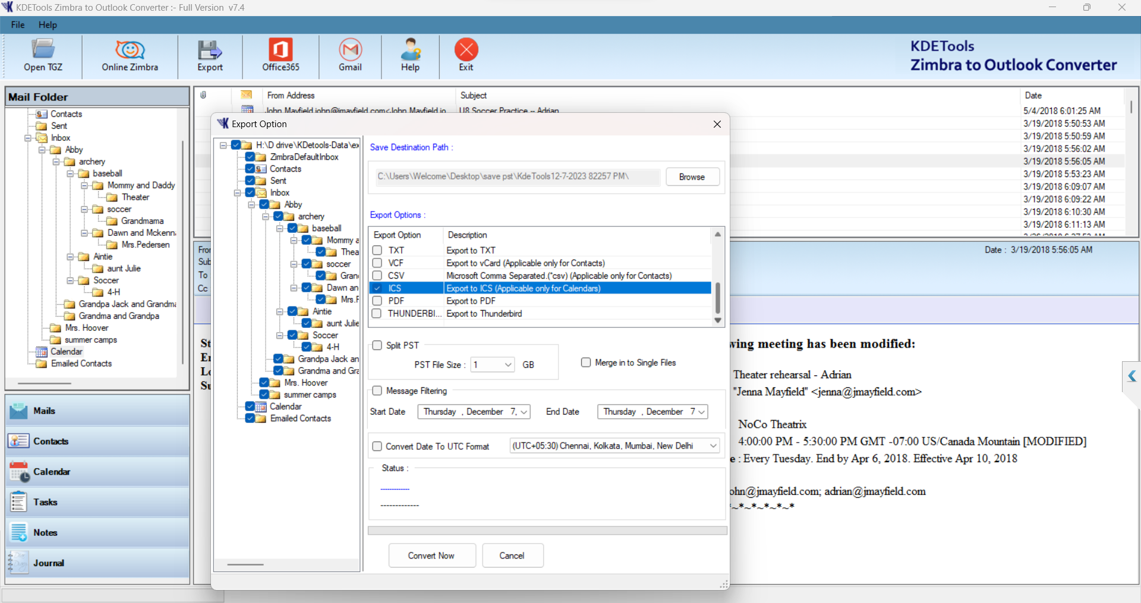
Task: Click export options list scroll-up arrow
Action: click(x=717, y=235)
